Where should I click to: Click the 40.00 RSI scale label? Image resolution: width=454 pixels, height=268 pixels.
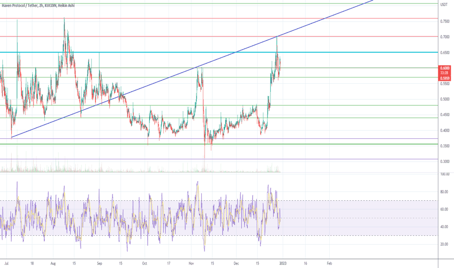[445, 227]
